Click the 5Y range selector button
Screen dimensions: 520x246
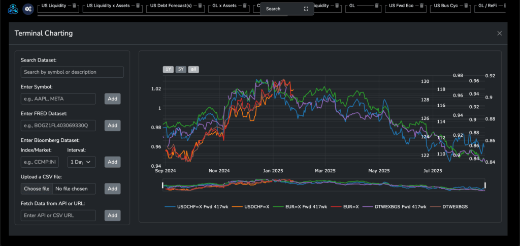pyautogui.click(x=181, y=70)
